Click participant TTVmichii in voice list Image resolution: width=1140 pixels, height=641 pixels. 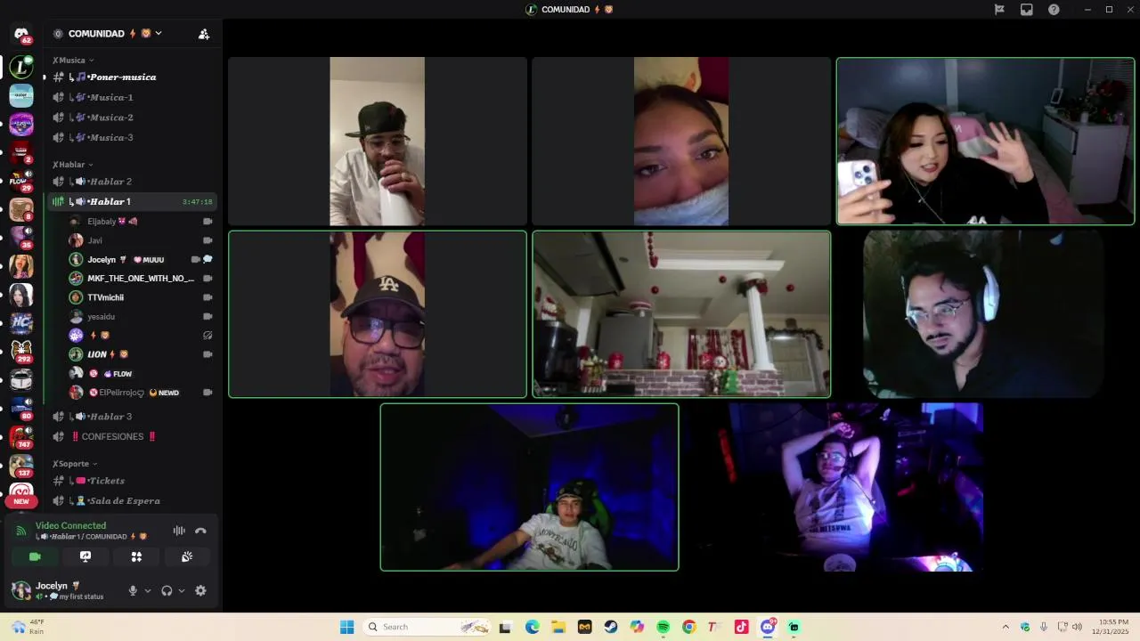pos(141,297)
